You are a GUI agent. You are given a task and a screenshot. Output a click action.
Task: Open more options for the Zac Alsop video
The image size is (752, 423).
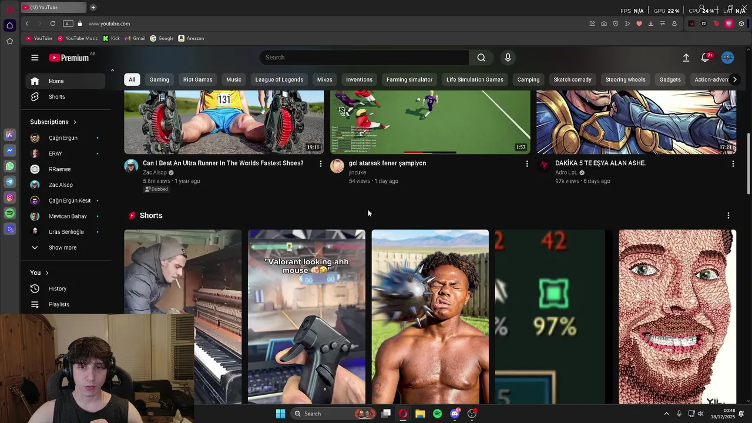tap(321, 164)
